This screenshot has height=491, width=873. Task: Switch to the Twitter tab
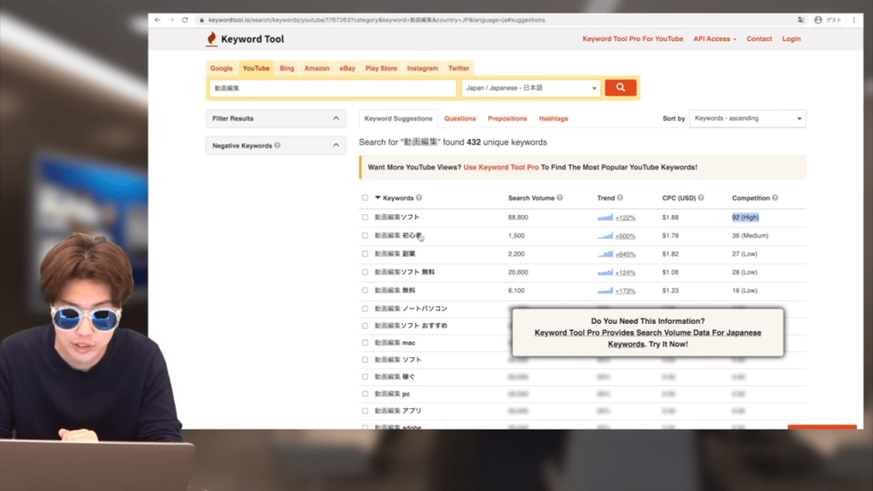click(459, 68)
